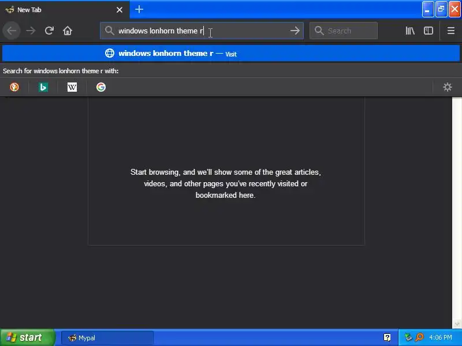Click the Go arrow in the address bar
The width and height of the screenshot is (462, 346).
point(295,31)
